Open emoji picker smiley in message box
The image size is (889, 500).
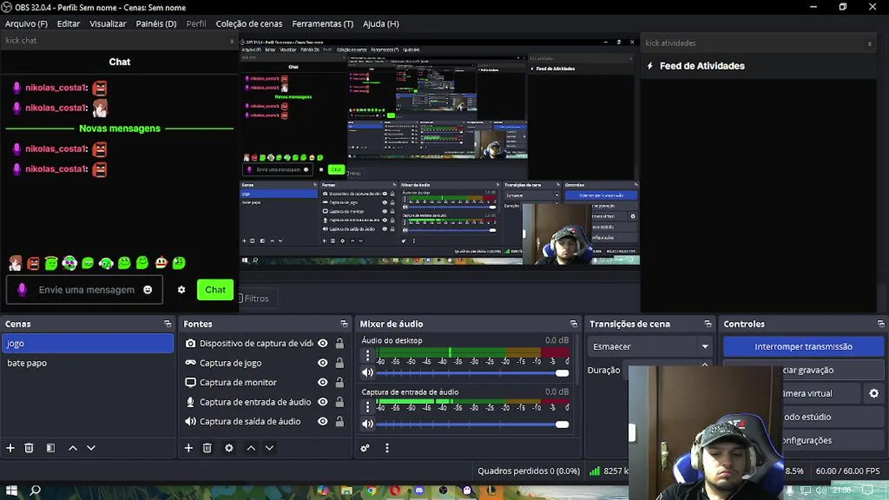click(147, 290)
